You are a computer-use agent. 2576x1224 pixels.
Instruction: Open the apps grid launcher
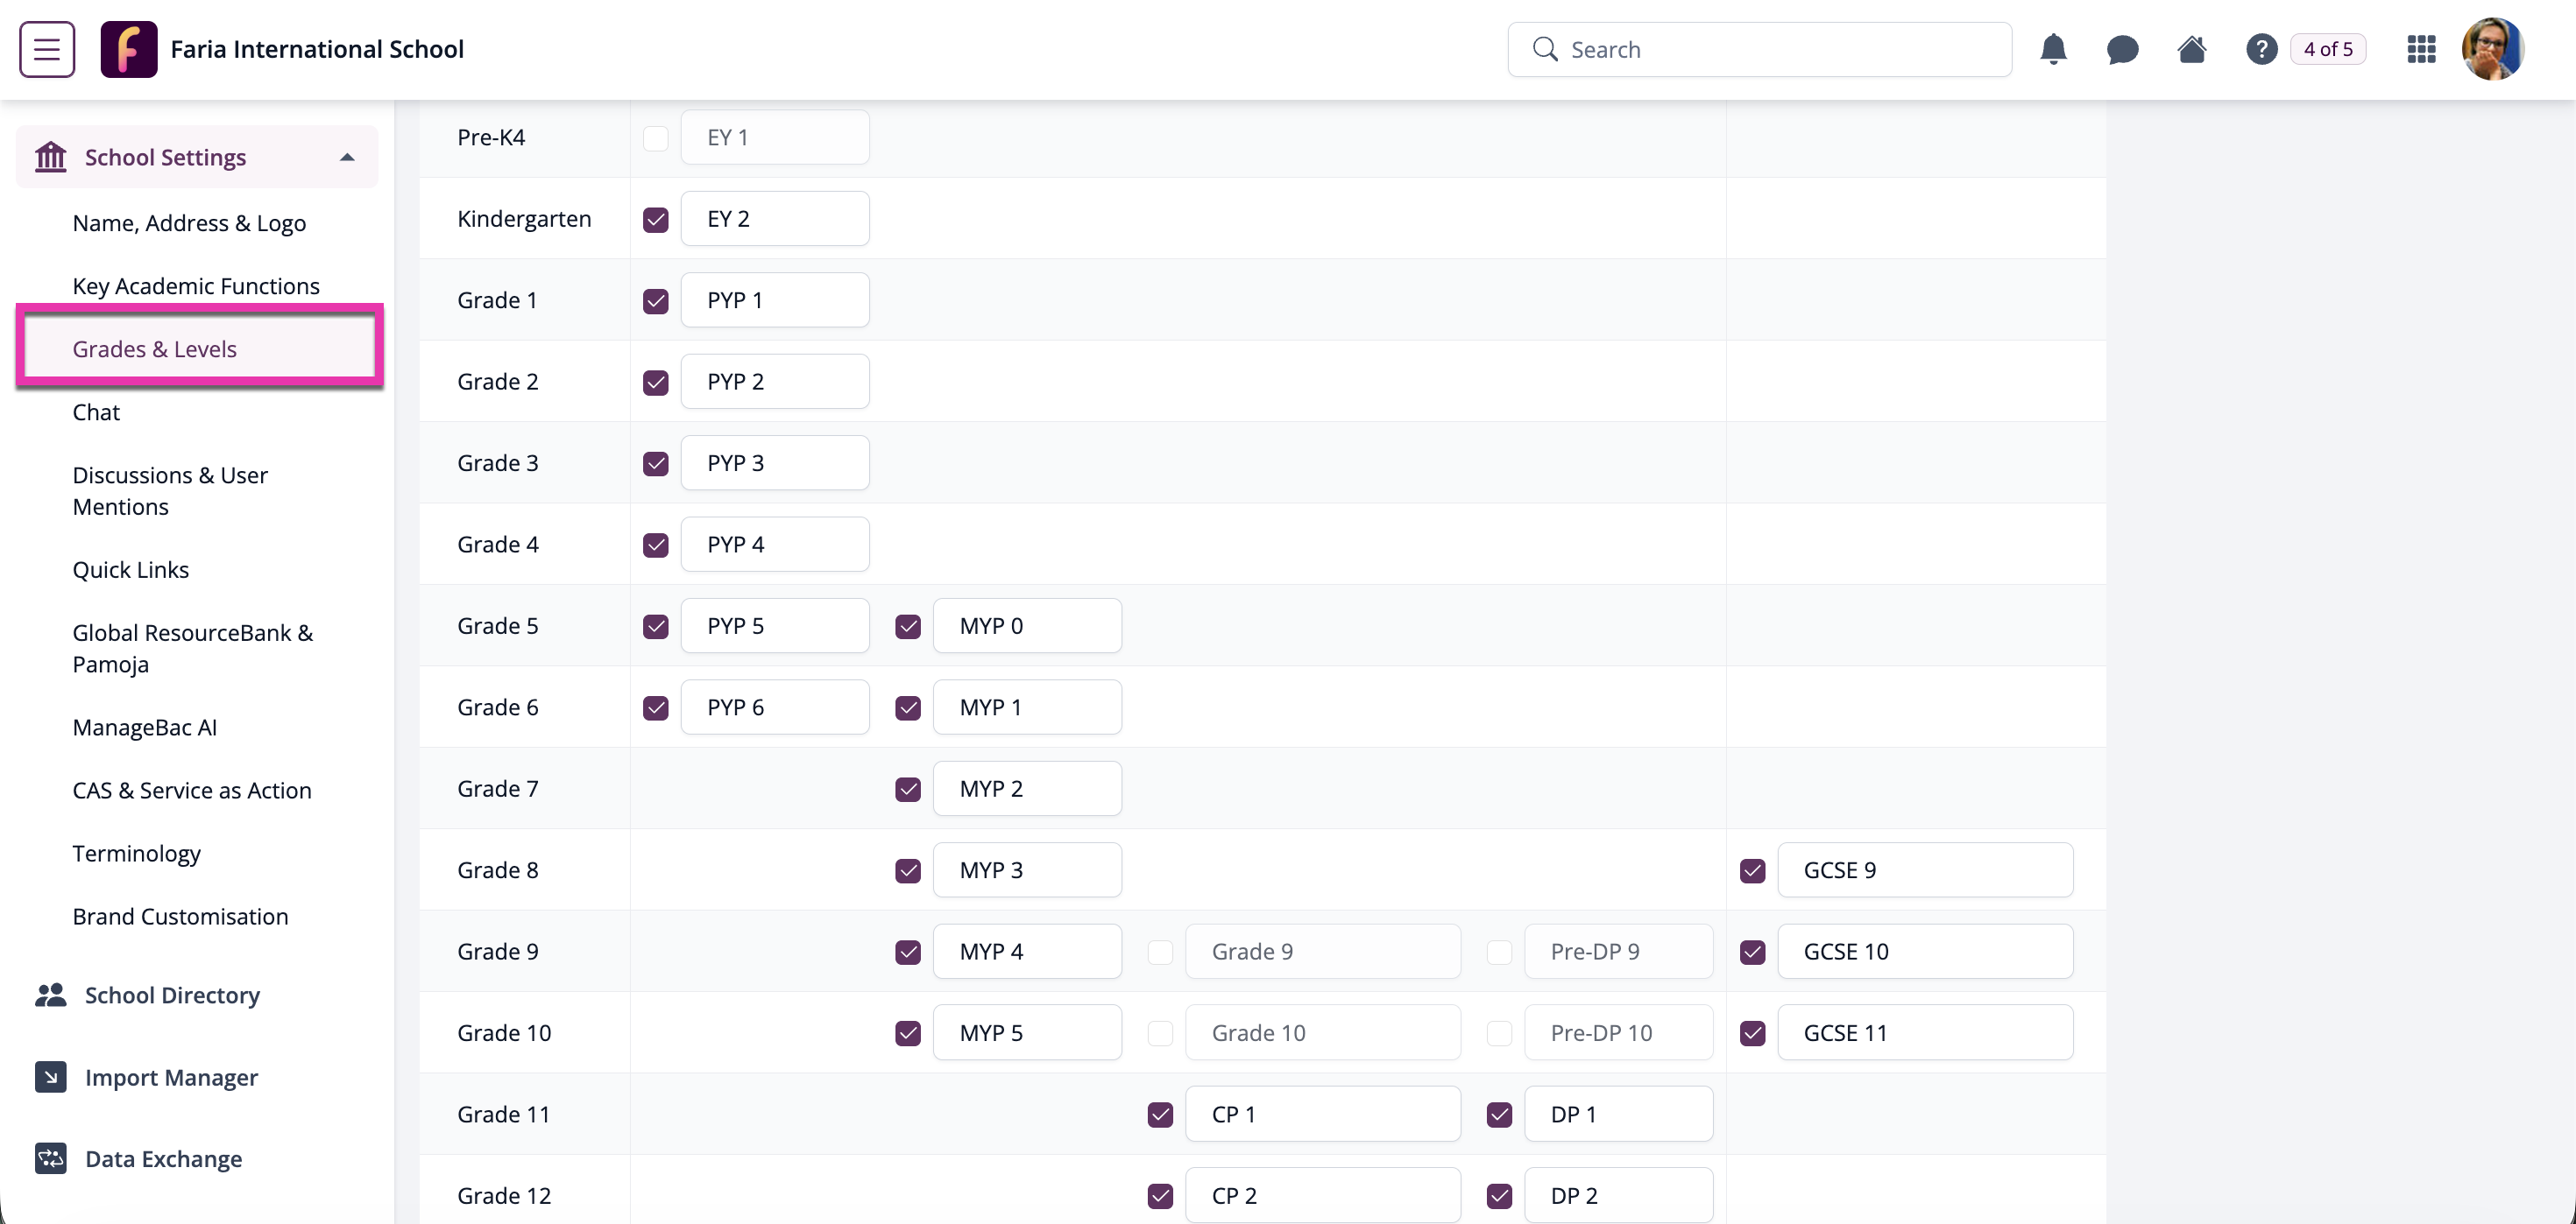(2421, 49)
